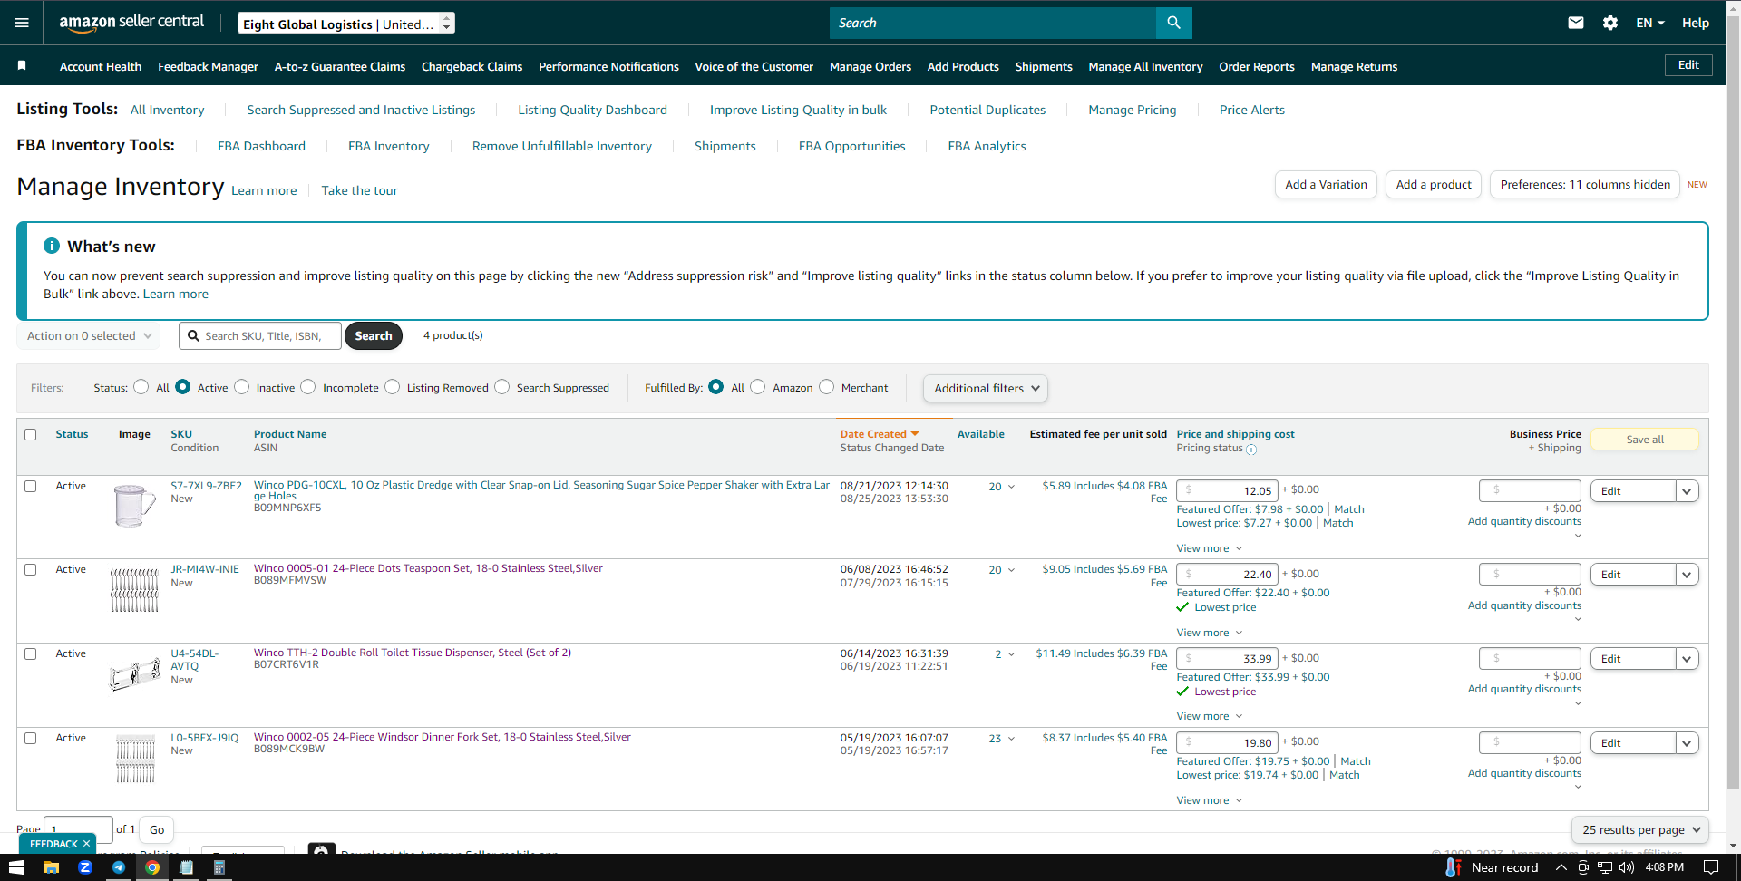The height and width of the screenshot is (881, 1741).
Task: Check the box for SKU S7-7XL9-ZBE2
Action: click(x=31, y=486)
